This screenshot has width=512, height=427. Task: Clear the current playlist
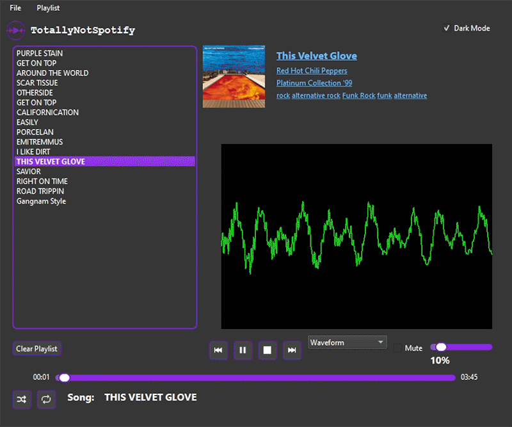(x=36, y=348)
